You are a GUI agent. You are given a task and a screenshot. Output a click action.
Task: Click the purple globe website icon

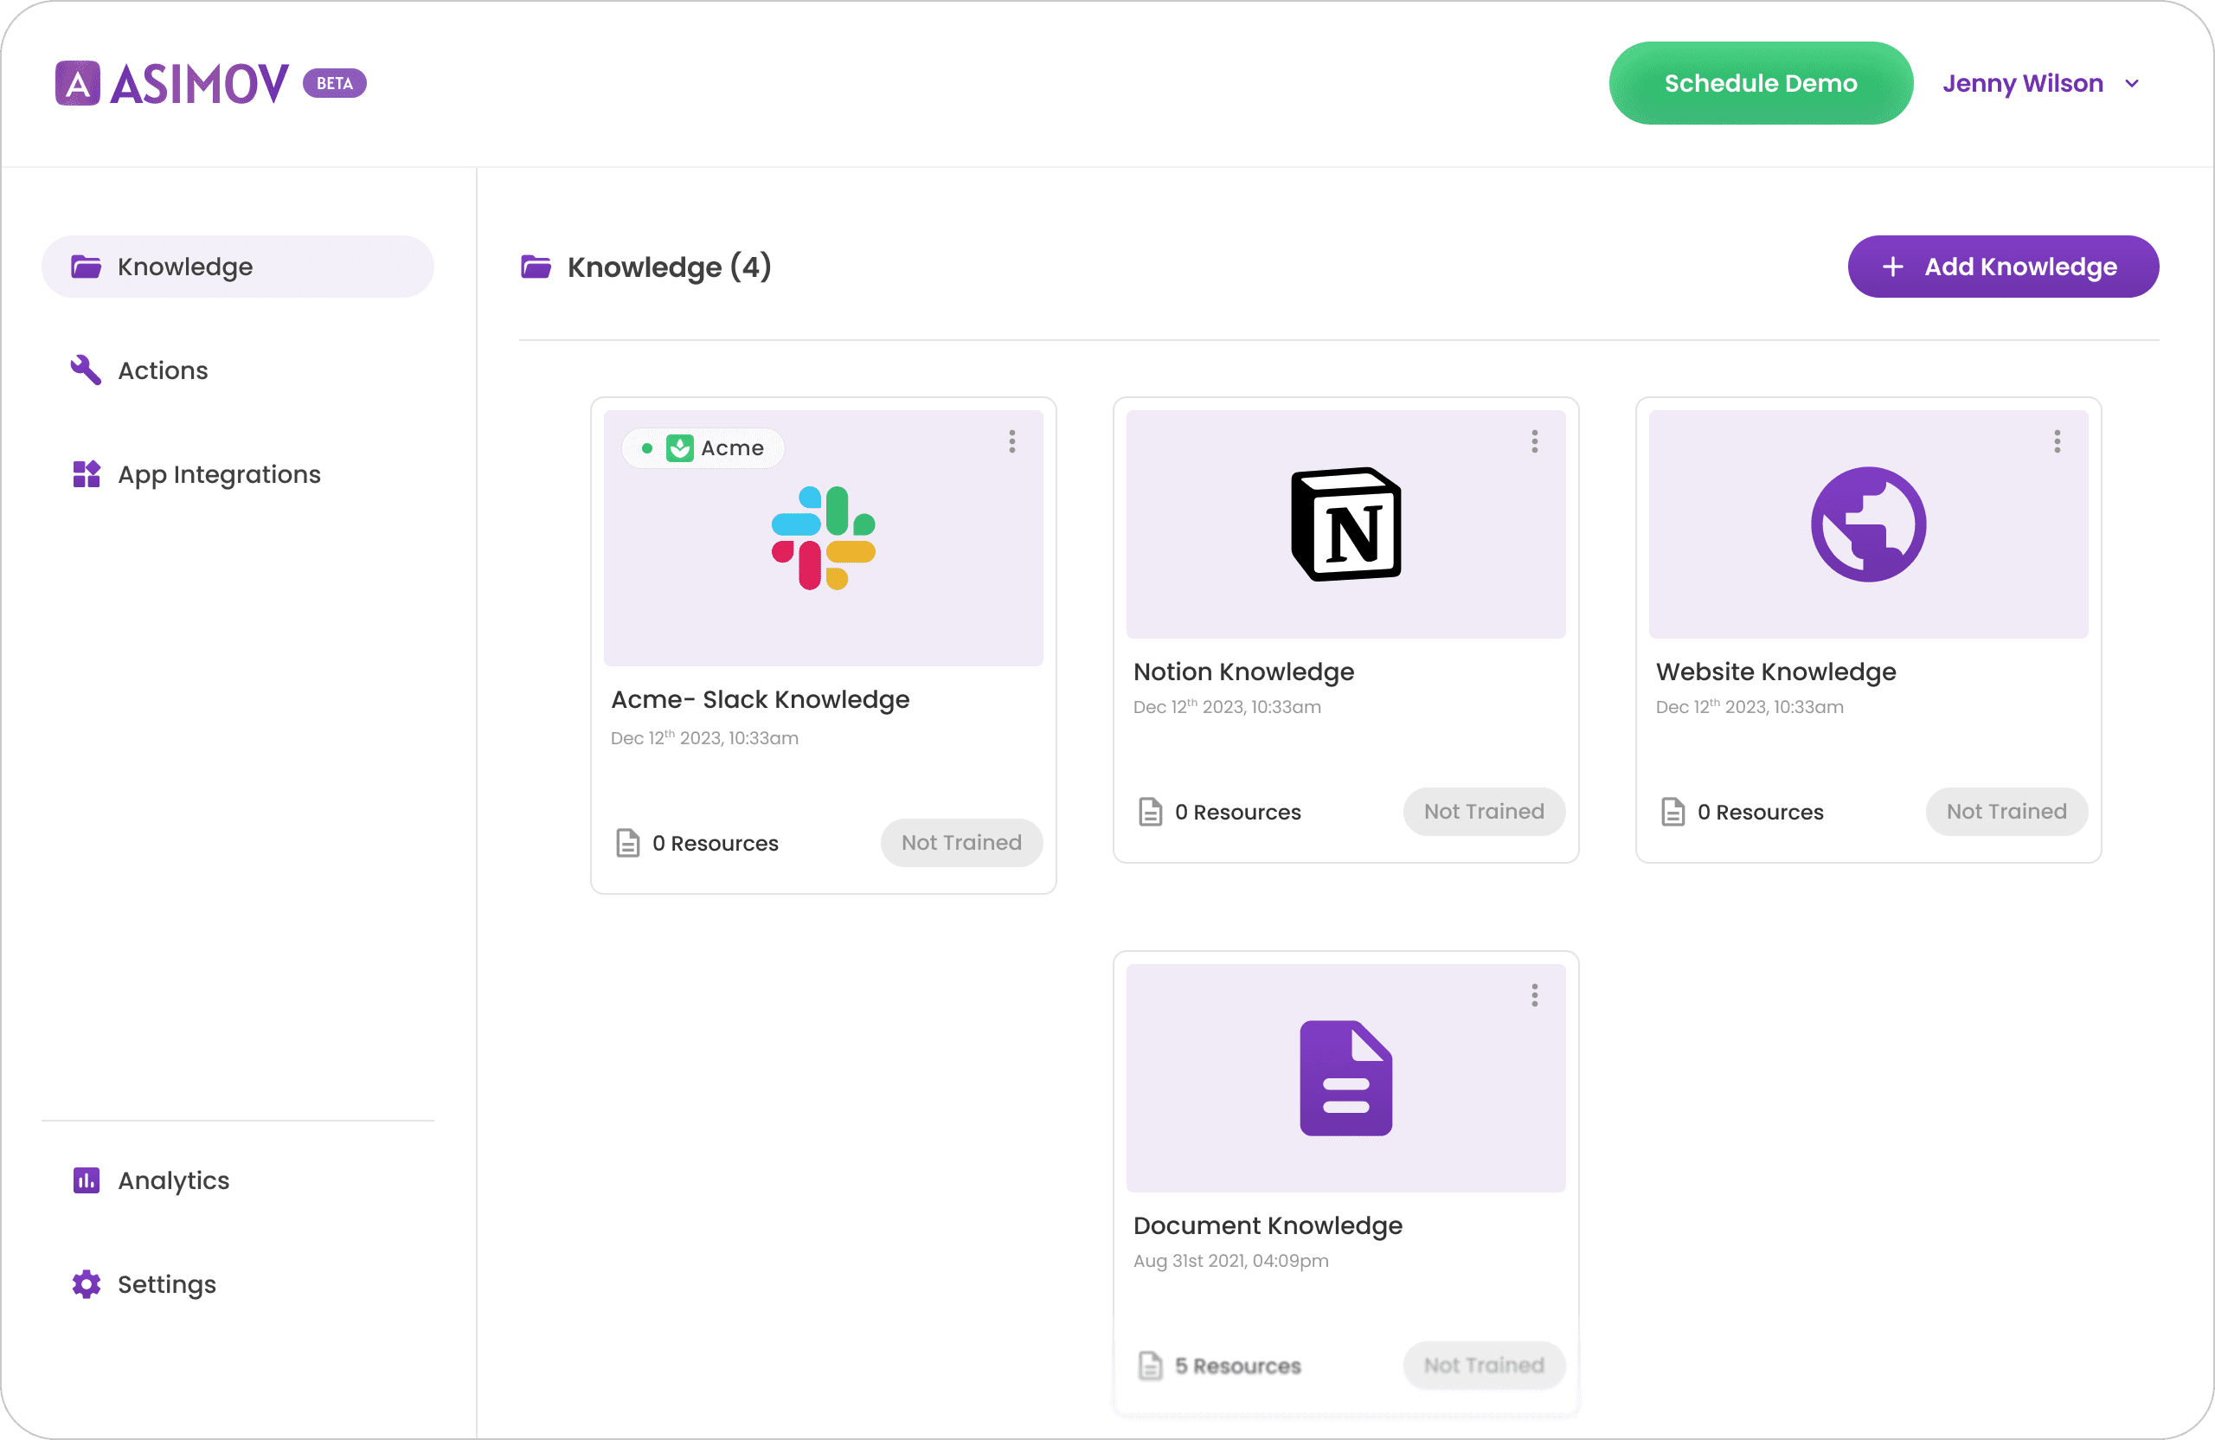[1868, 524]
